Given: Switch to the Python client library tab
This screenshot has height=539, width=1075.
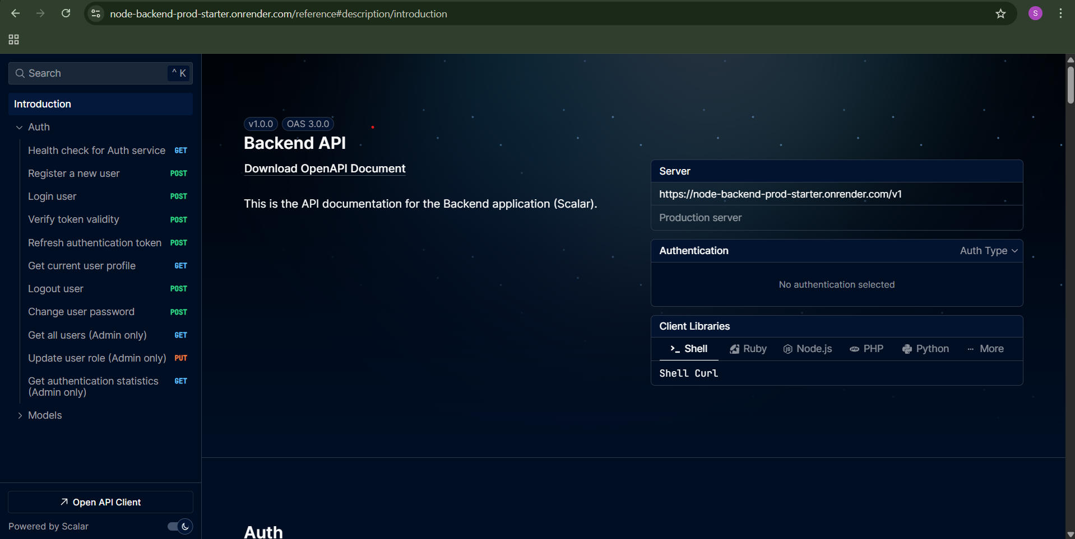Looking at the screenshot, I should click(926, 349).
